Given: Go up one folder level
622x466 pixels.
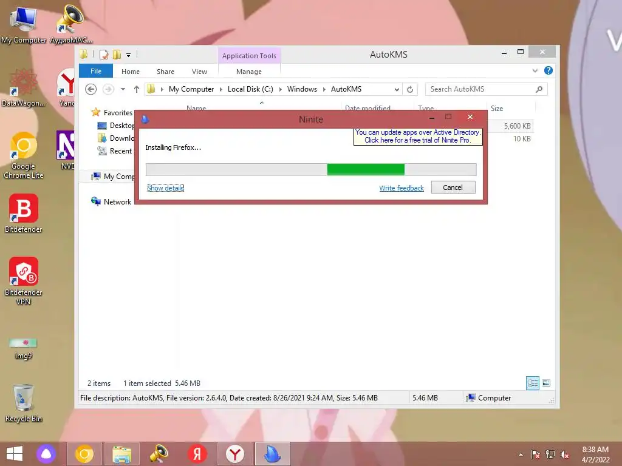Looking at the screenshot, I should [x=137, y=89].
